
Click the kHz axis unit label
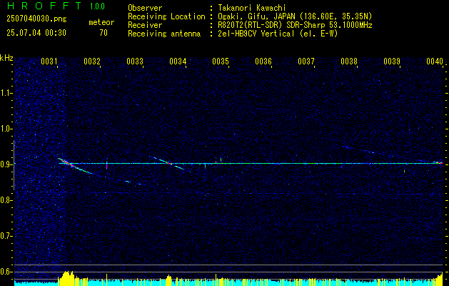6,58
